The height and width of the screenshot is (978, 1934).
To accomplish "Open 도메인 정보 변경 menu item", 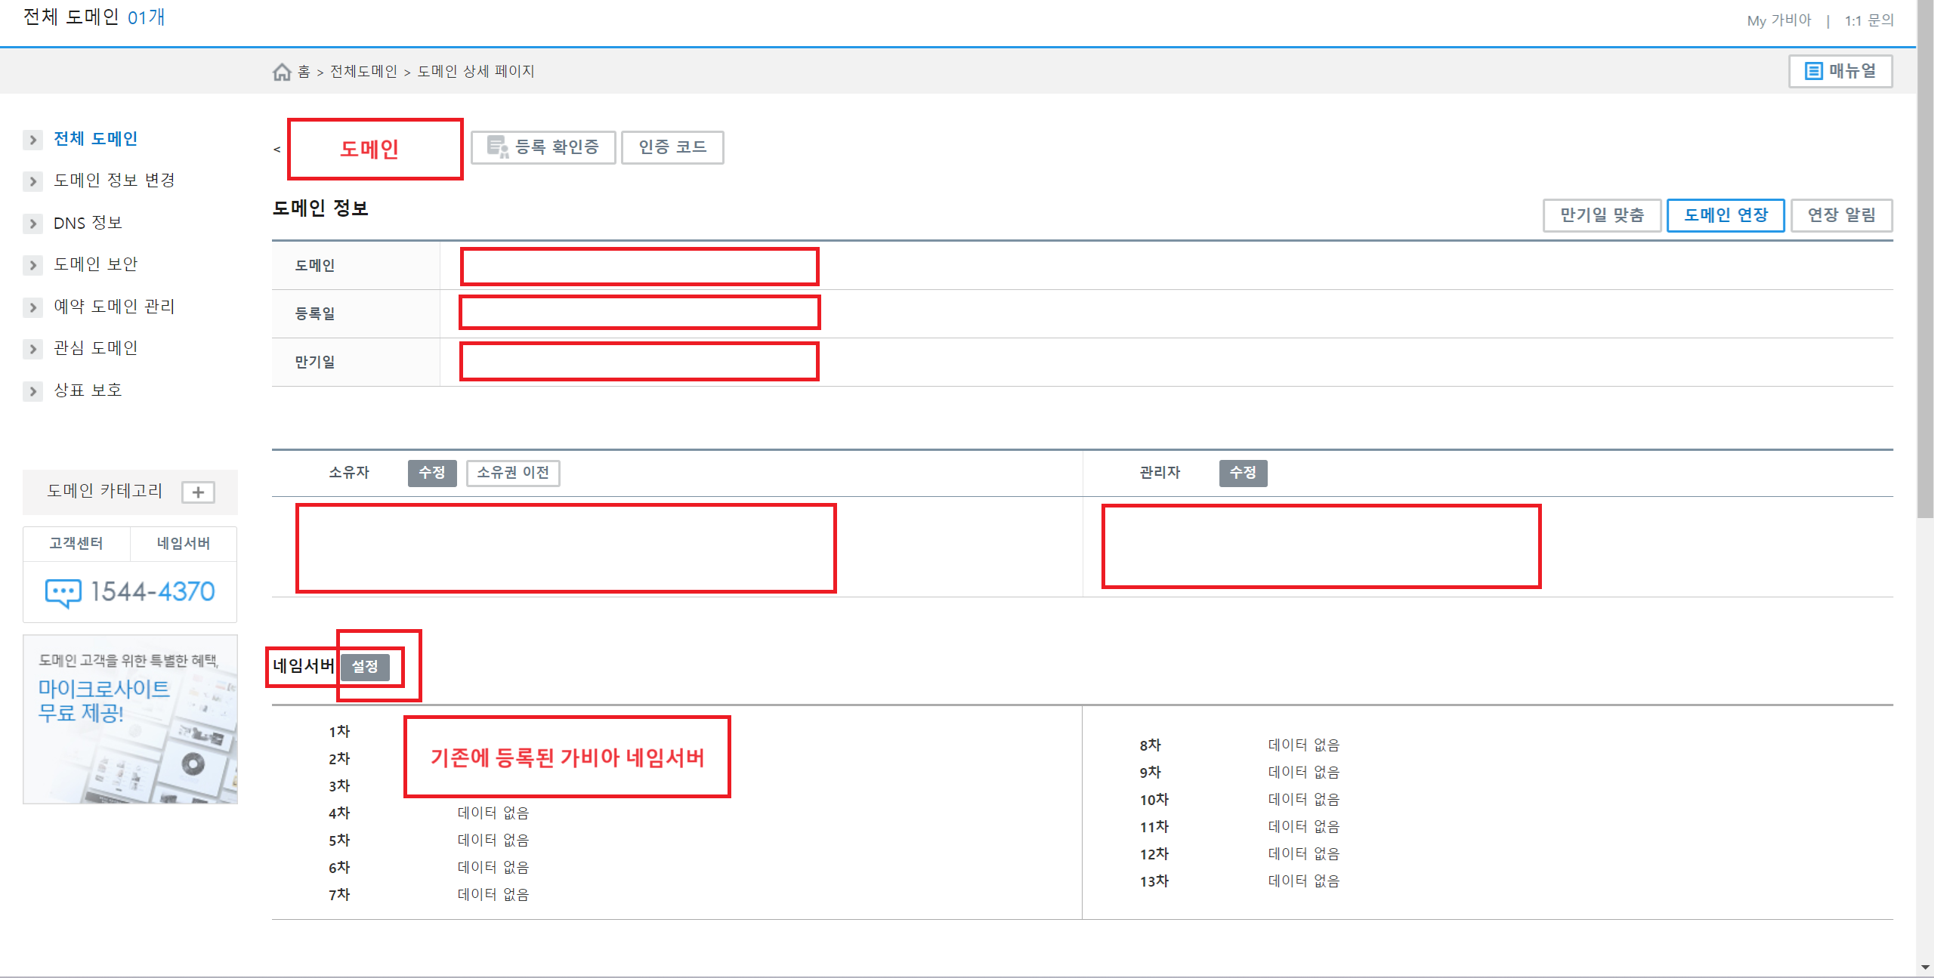I will 114,180.
